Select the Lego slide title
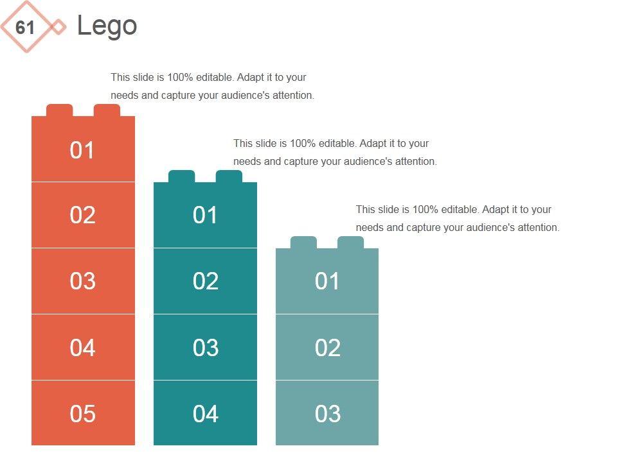Viewport: 617px width, 462px height. point(107,26)
